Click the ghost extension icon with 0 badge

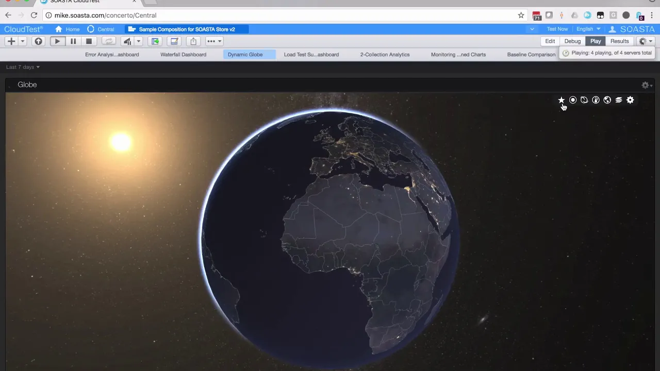pos(639,15)
